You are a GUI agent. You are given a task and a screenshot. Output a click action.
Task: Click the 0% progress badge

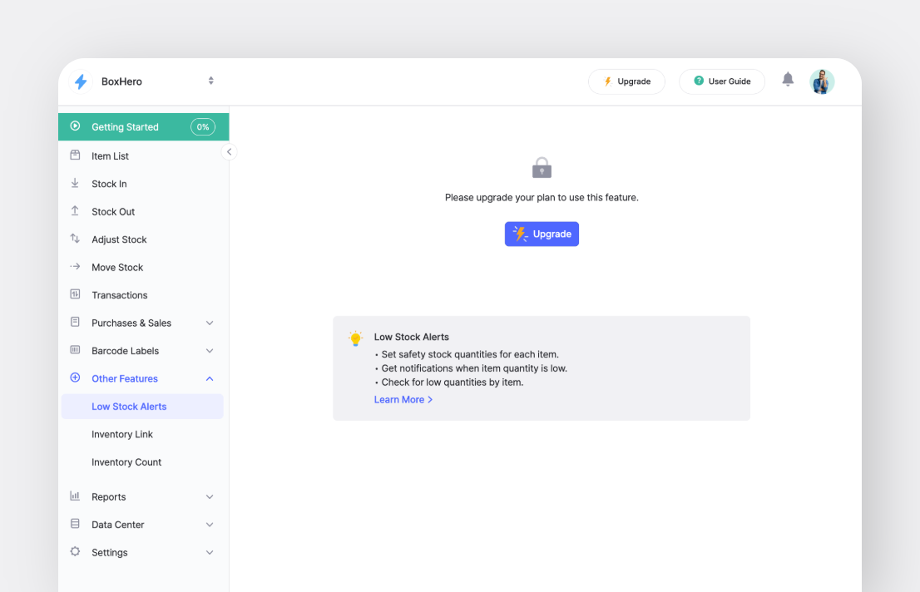pyautogui.click(x=203, y=126)
